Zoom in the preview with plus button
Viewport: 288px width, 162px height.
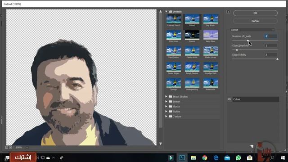click(10, 147)
